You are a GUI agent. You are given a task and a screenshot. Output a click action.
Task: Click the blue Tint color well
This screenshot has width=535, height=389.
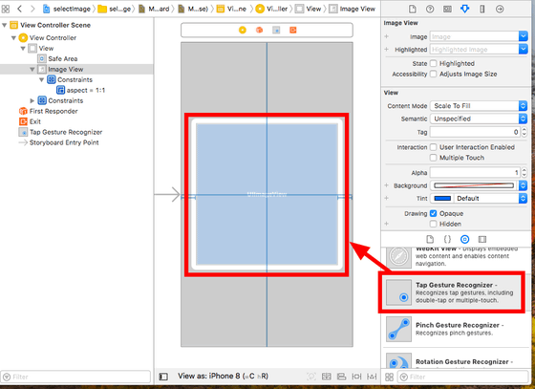click(442, 198)
